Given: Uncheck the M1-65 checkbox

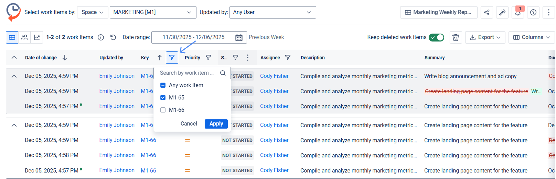Looking at the screenshot, I should pyautogui.click(x=163, y=98).
